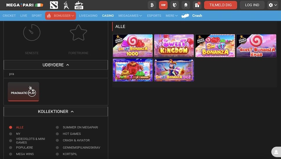Expand the MEGAGAMES menu dropdown
This screenshot has width=281, height=159.
(130, 16)
